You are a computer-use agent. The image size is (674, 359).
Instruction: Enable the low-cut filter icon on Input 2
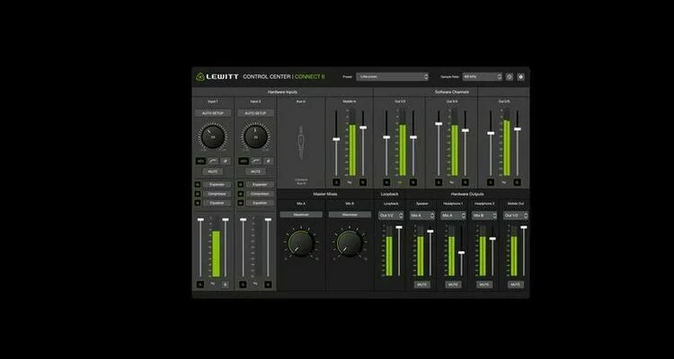[256, 161]
